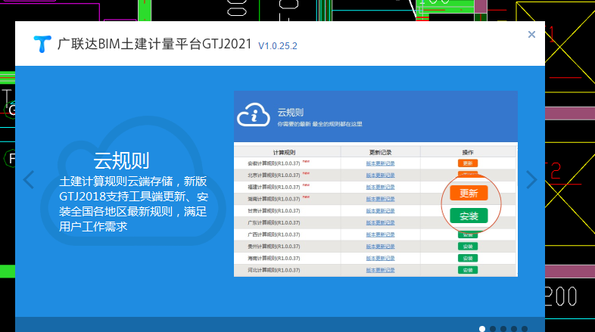This screenshot has height=332, width=595.
Task: Open 版本更新记录 link in 河北计算规则 row
Action: pos(380,270)
